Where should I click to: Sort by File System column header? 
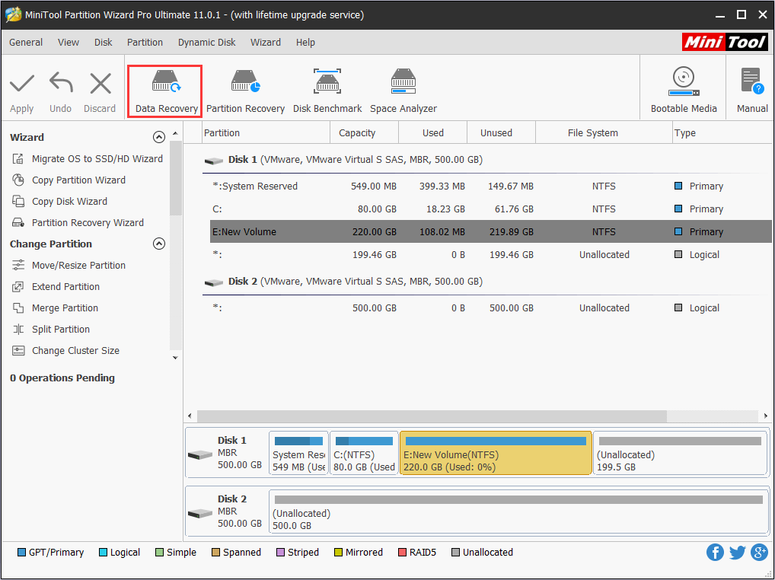604,133
